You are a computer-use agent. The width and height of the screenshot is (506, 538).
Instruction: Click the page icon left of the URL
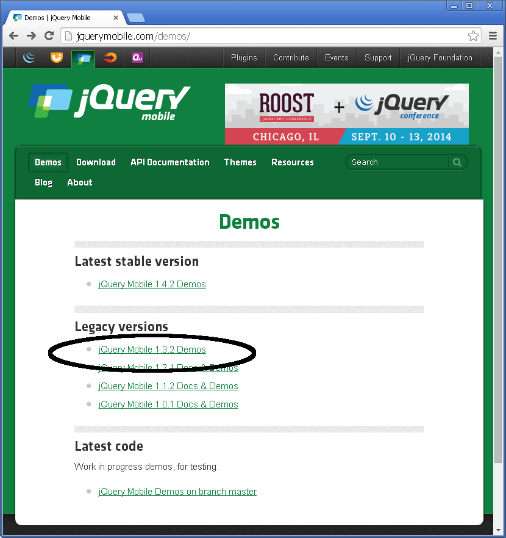[x=68, y=35]
